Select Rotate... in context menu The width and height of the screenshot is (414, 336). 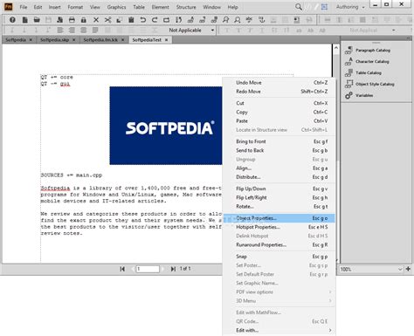pos(279,207)
